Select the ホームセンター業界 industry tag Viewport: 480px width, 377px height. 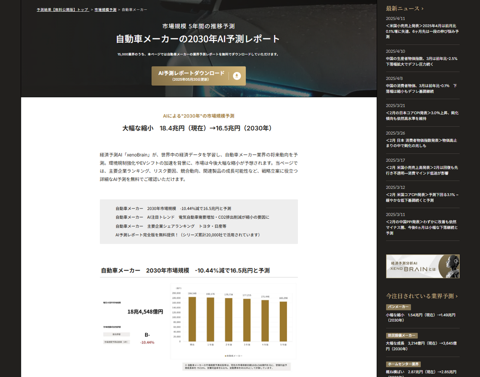(403, 364)
